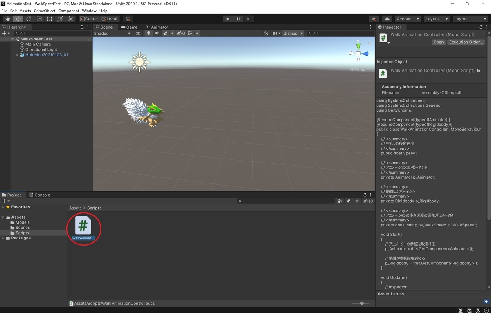Open custom editor tools
The image size is (491, 313).
(x=70, y=19)
